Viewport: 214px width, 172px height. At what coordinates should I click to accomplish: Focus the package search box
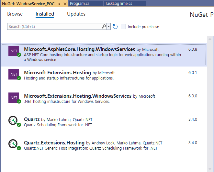[54, 26]
